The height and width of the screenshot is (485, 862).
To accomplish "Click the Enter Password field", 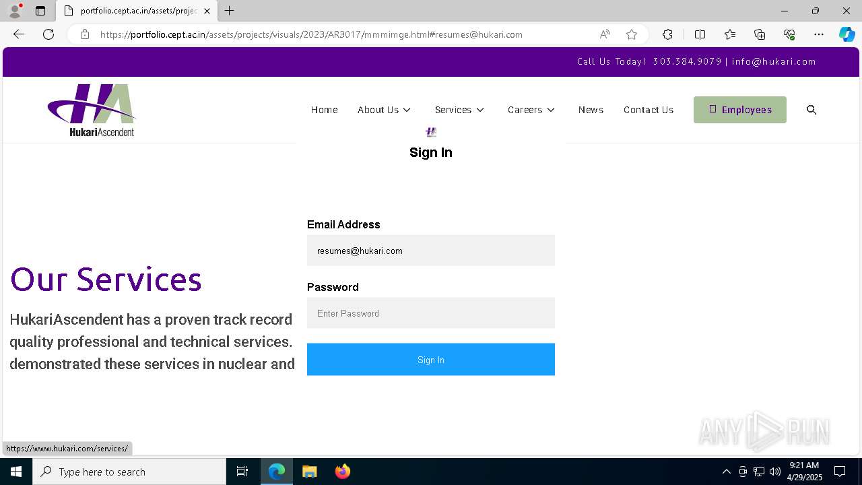I will (x=431, y=313).
